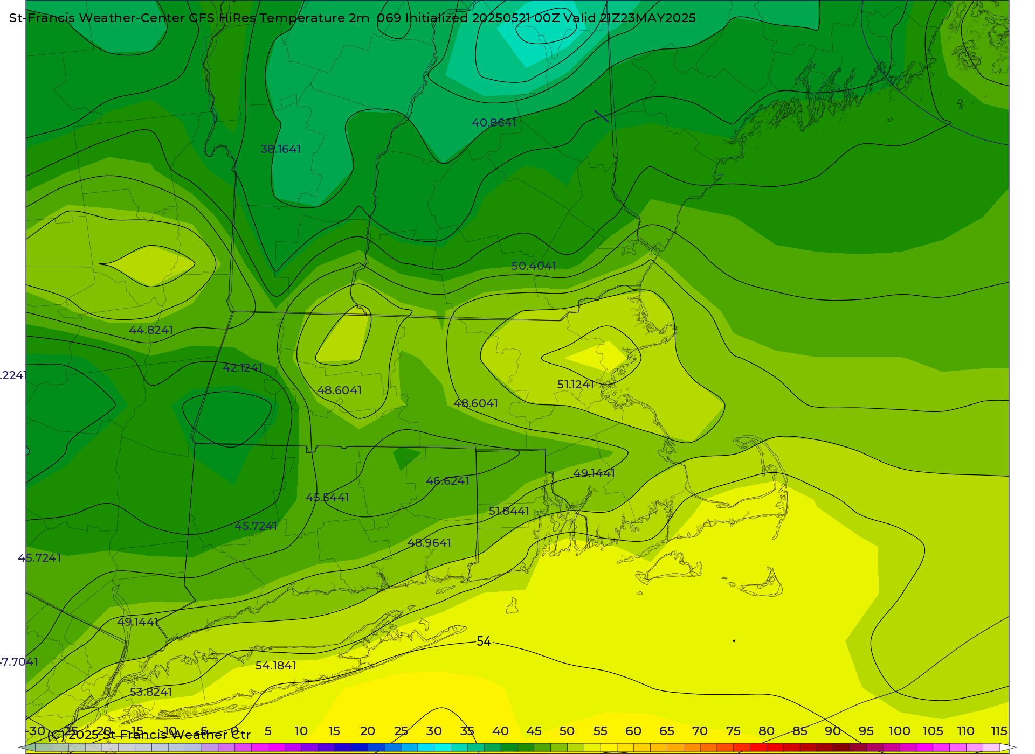Select the color scale label 40
1035x754 pixels.
pyautogui.click(x=500, y=731)
